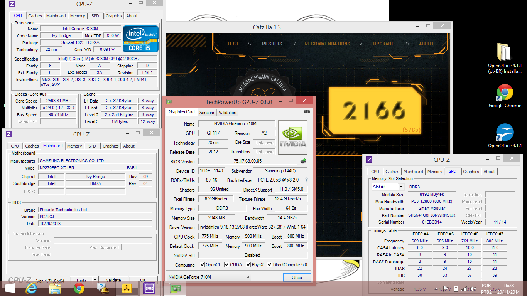Click the Close button in GPU-Z

tap(297, 277)
